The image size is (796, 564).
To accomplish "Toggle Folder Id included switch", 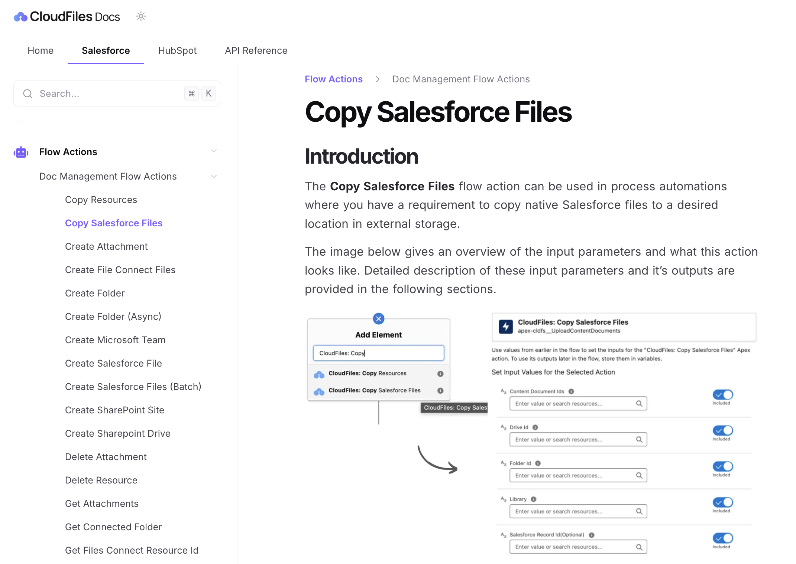I will point(723,466).
